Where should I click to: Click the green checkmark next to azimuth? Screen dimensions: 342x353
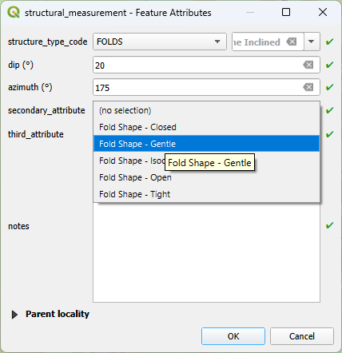[330, 87]
